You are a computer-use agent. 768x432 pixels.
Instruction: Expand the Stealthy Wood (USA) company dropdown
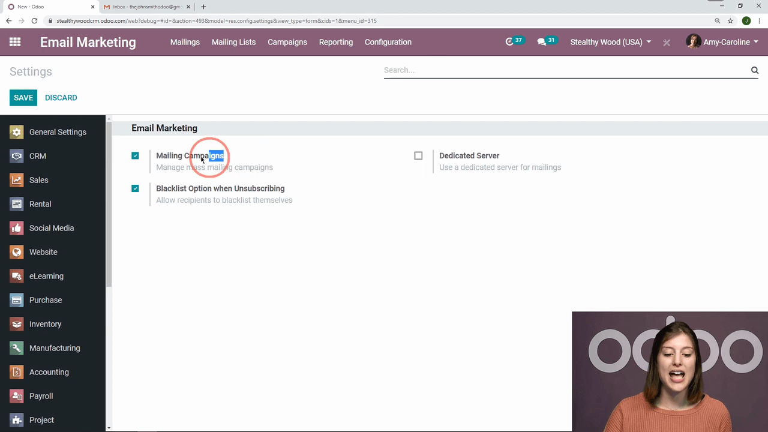[610, 42]
